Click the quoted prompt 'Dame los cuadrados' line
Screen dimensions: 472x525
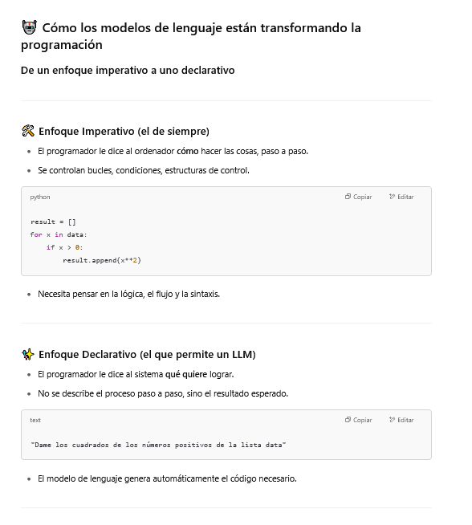click(x=158, y=445)
